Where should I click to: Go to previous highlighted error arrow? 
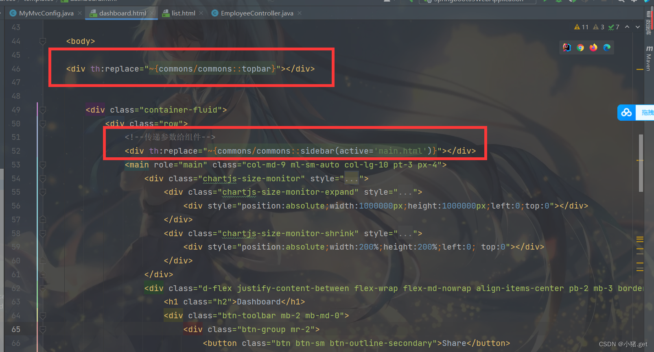(627, 27)
